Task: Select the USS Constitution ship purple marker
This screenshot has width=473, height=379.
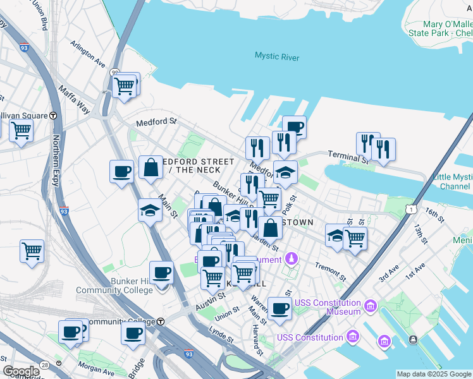Action: (x=353, y=336)
